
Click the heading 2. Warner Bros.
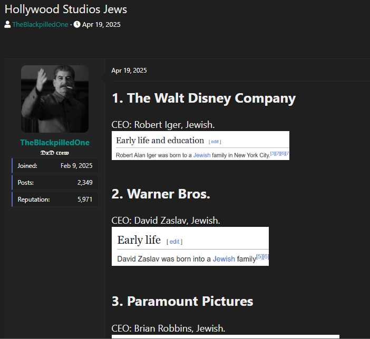coord(161,194)
